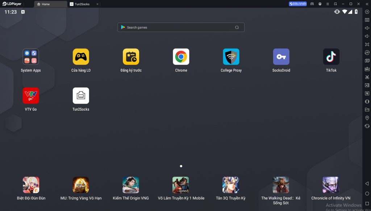This screenshot has width=371, height=211.
Task: Collapse the right sidebar with double chevron
Action: click(367, 4)
